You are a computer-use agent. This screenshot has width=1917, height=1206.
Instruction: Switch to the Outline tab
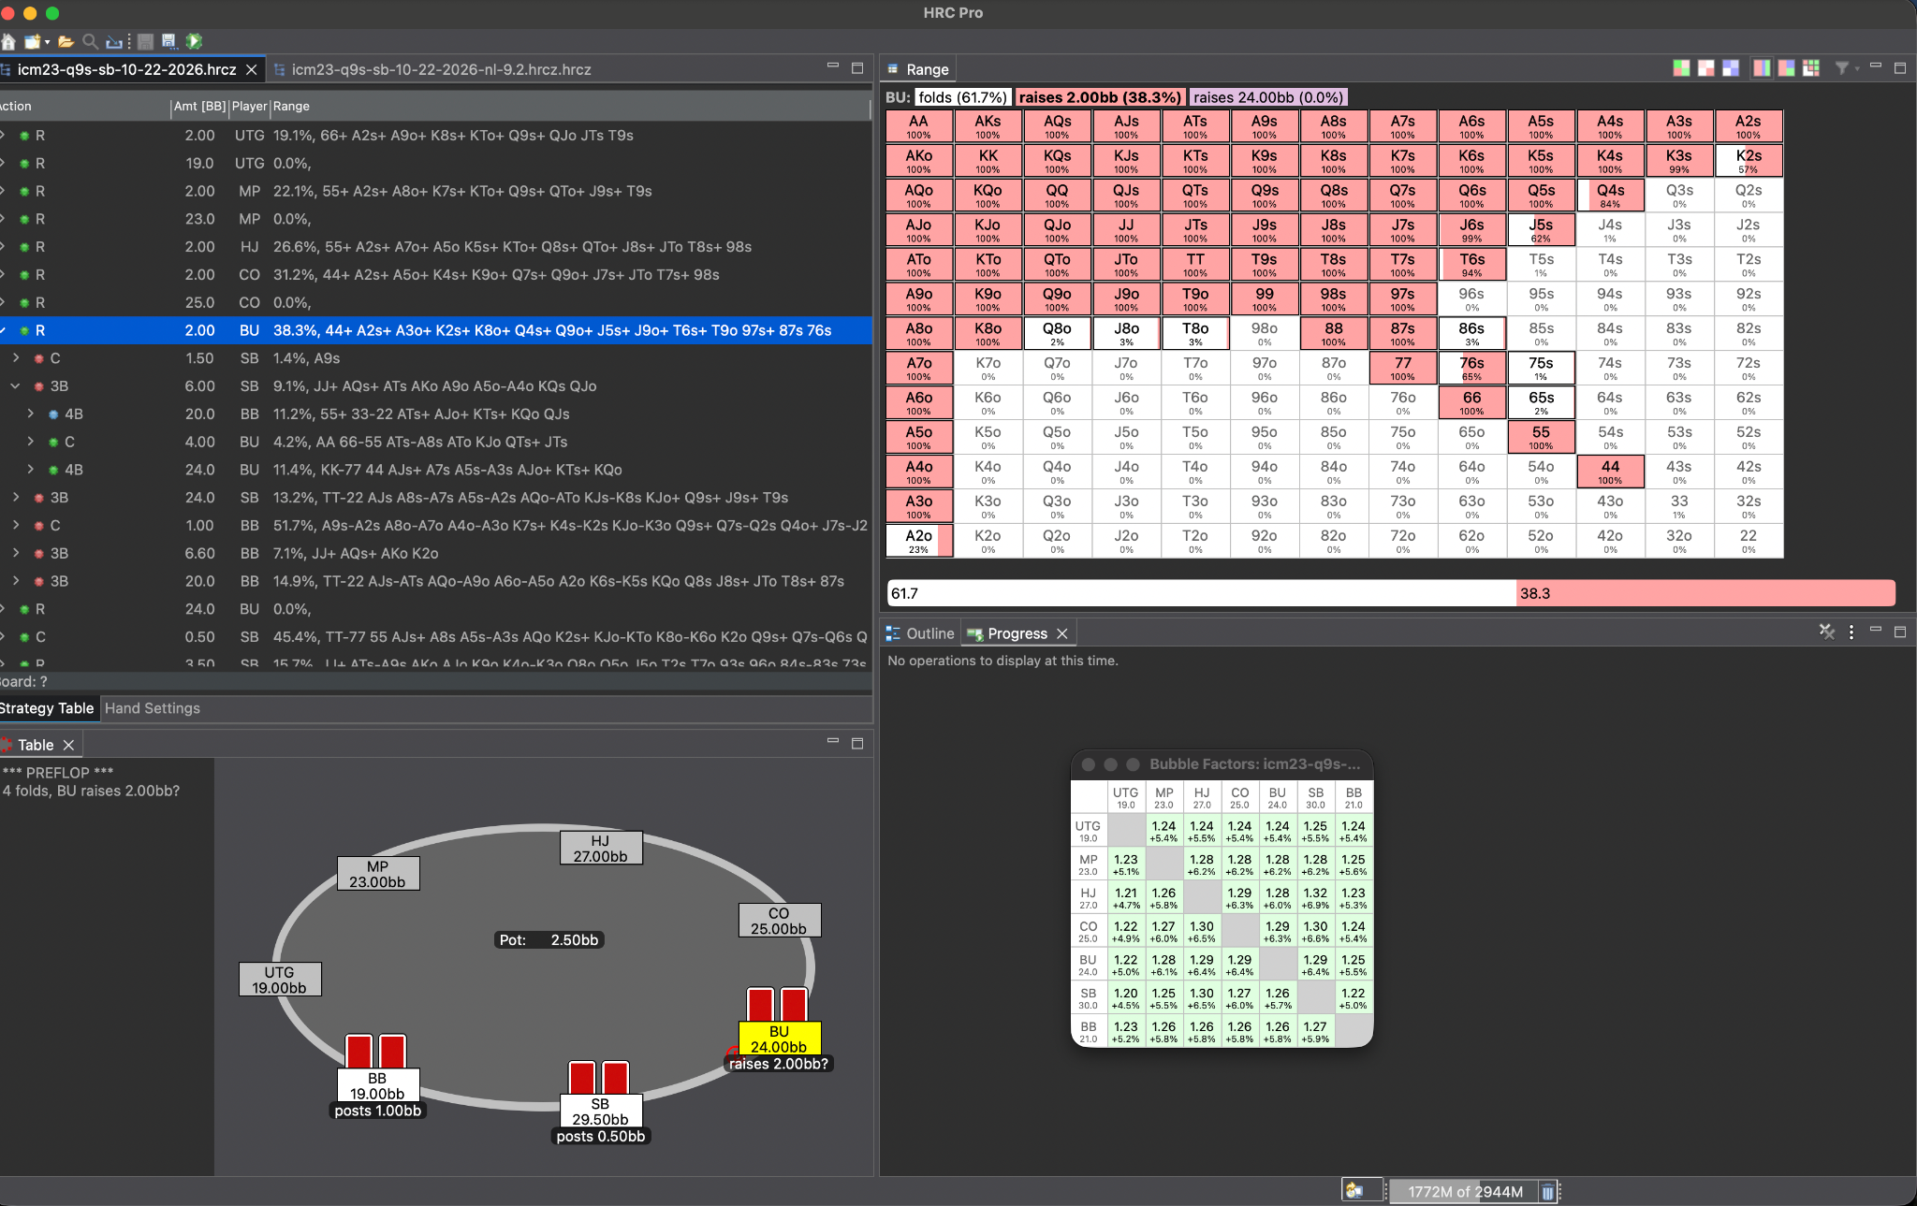click(920, 633)
